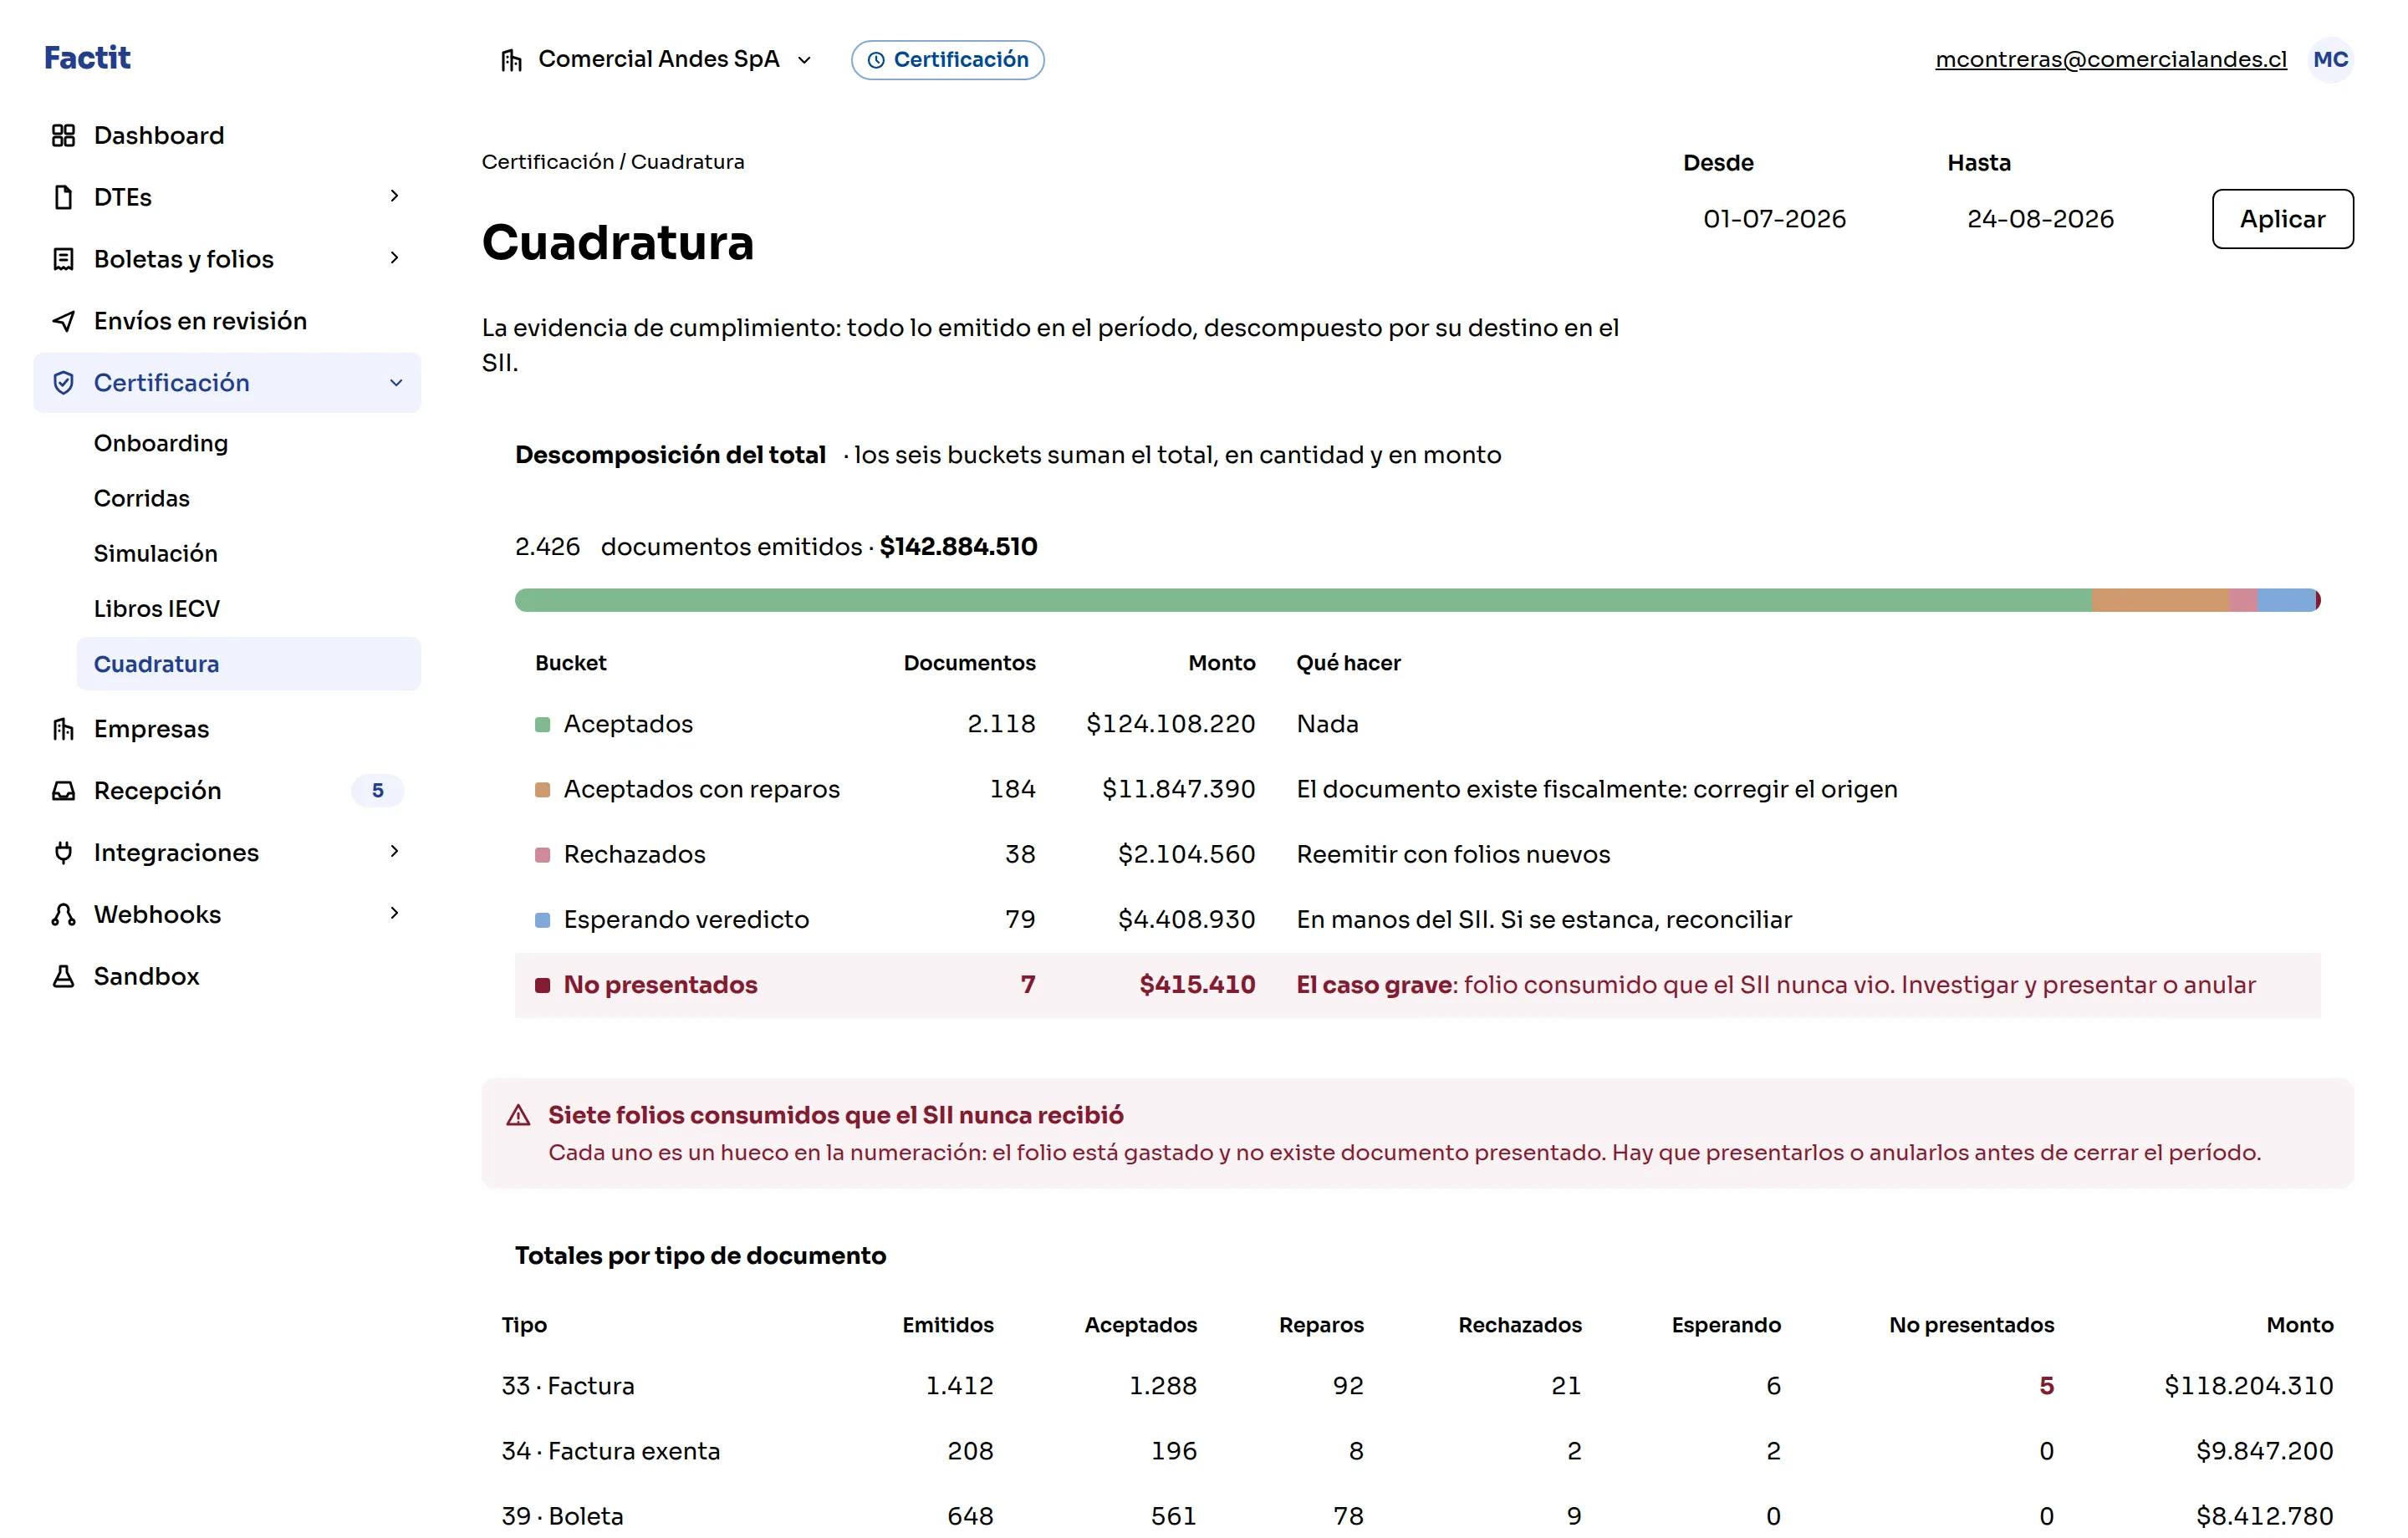The image size is (2408, 1538).
Task: Click the No presentados bucket row label
Action: [660, 985]
